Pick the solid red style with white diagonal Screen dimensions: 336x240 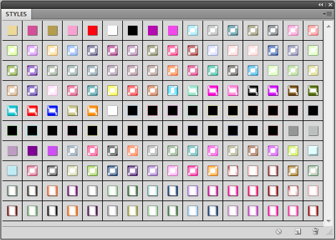click(33, 110)
